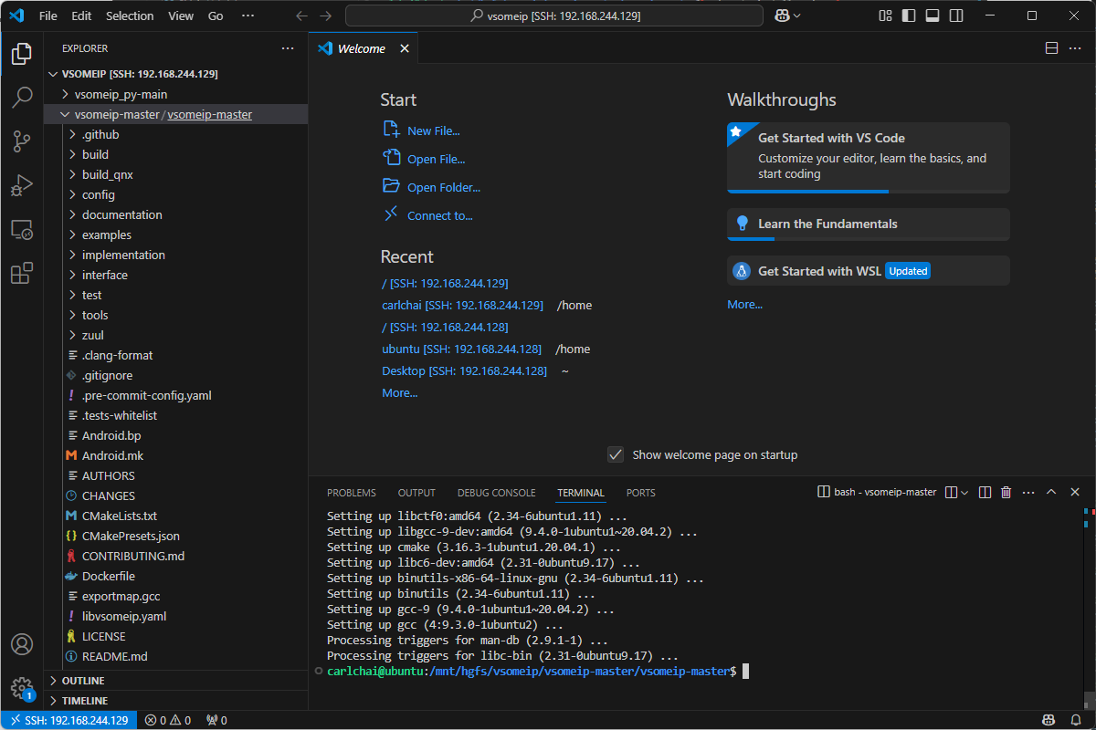The width and height of the screenshot is (1096, 730).
Task: Open Explorer views and more actions ellipsis
Action: pos(288,48)
